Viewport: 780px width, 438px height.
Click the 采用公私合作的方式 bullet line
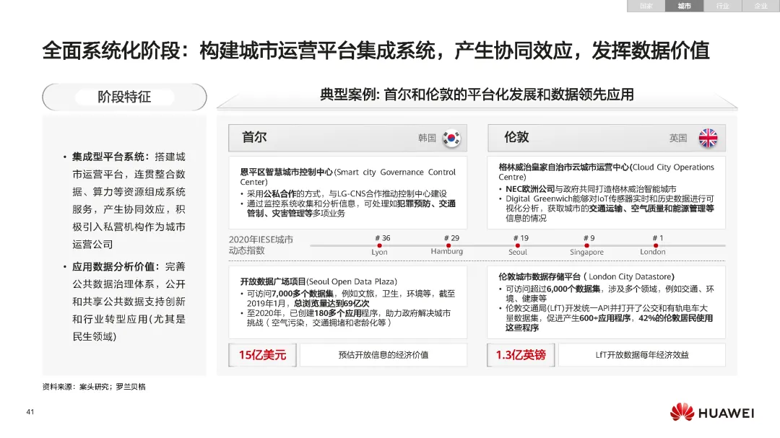click(347, 193)
